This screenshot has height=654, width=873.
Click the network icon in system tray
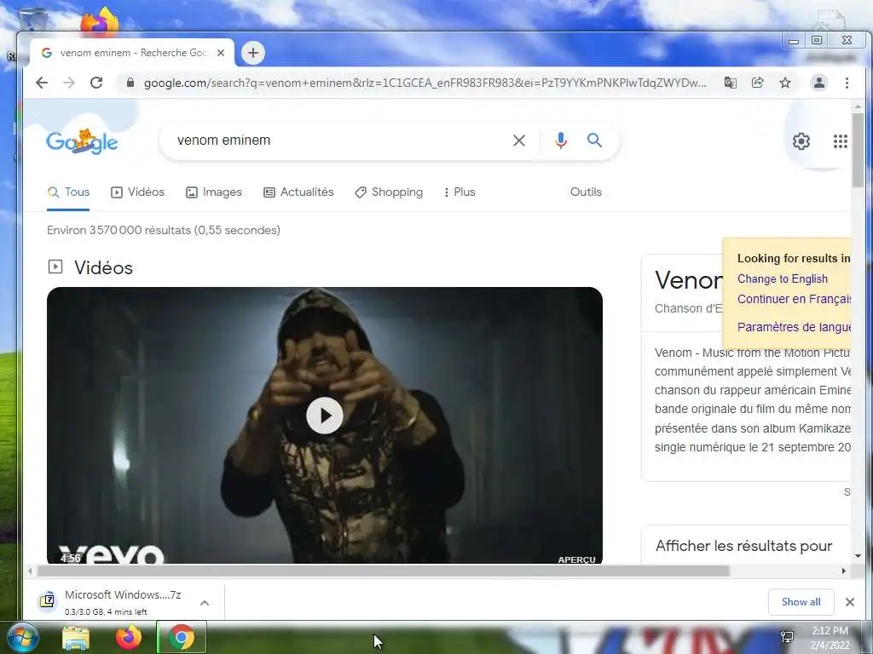(x=787, y=637)
